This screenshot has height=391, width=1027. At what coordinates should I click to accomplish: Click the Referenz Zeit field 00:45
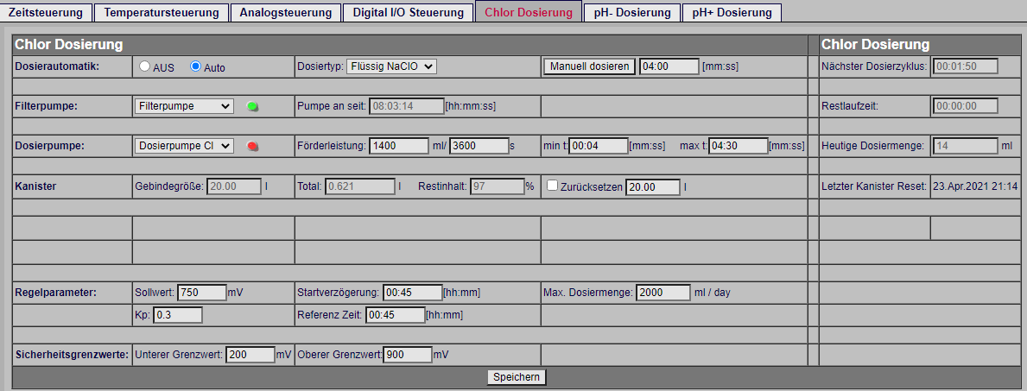(396, 315)
